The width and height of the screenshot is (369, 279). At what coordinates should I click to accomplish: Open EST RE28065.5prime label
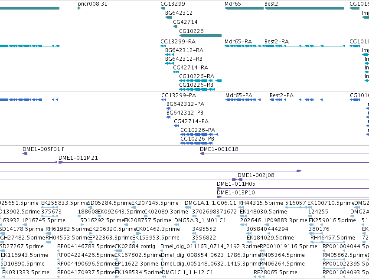(275, 272)
